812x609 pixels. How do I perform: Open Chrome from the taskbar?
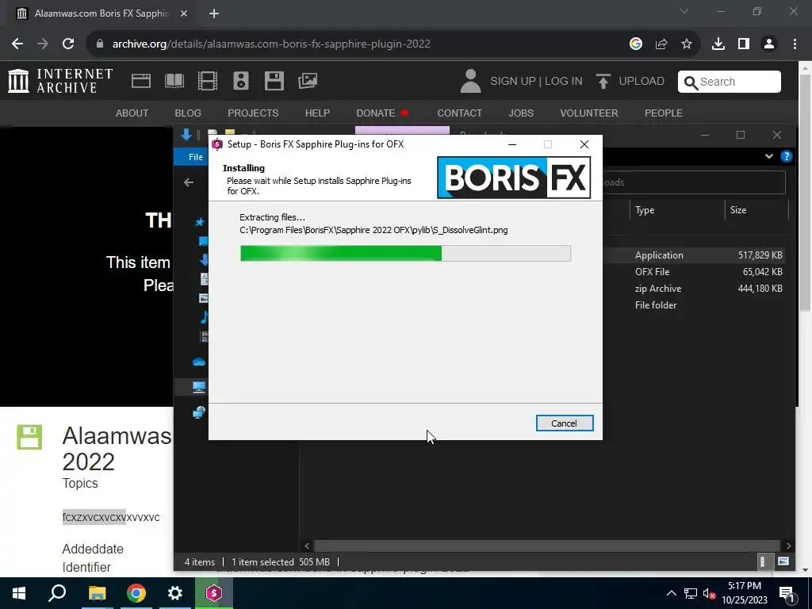136,593
